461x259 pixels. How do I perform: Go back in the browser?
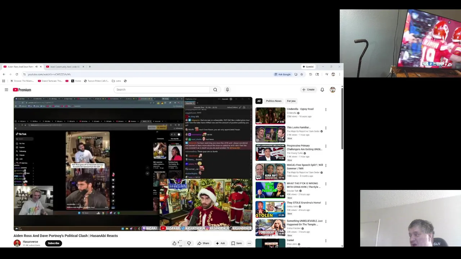point(4,74)
